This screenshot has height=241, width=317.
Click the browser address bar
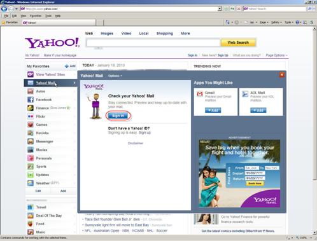119,9
